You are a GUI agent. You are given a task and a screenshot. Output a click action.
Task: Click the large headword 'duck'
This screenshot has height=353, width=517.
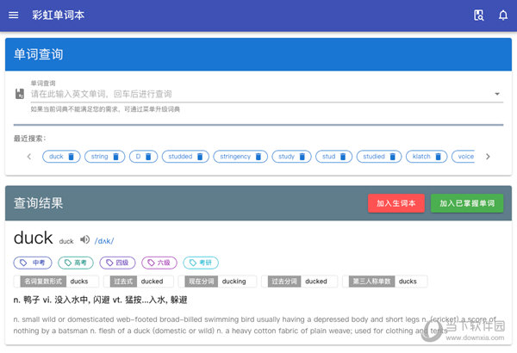[34, 238]
